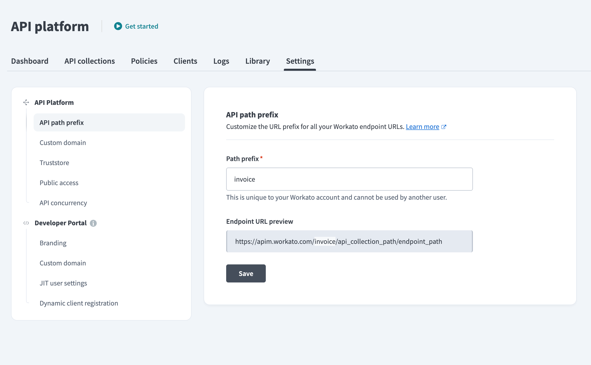Open Custom domain under Developer Portal
Screen dimensions: 591x365
(63, 263)
